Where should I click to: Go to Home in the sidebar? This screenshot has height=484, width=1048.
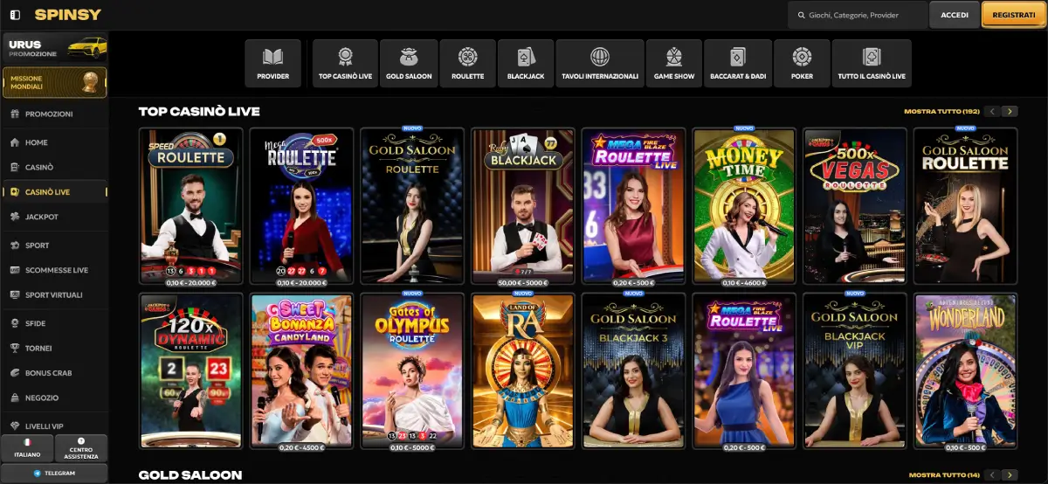[54, 142]
